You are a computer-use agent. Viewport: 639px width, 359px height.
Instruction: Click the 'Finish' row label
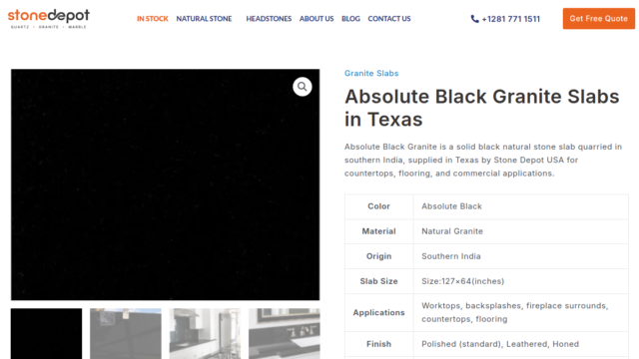(378, 344)
